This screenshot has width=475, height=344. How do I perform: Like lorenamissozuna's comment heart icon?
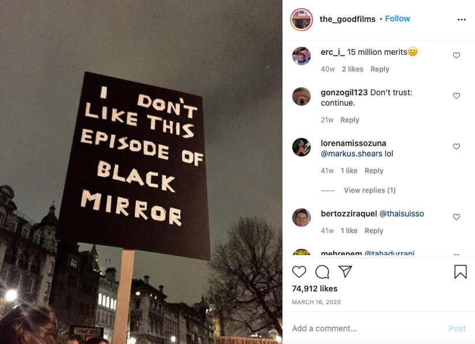(456, 146)
